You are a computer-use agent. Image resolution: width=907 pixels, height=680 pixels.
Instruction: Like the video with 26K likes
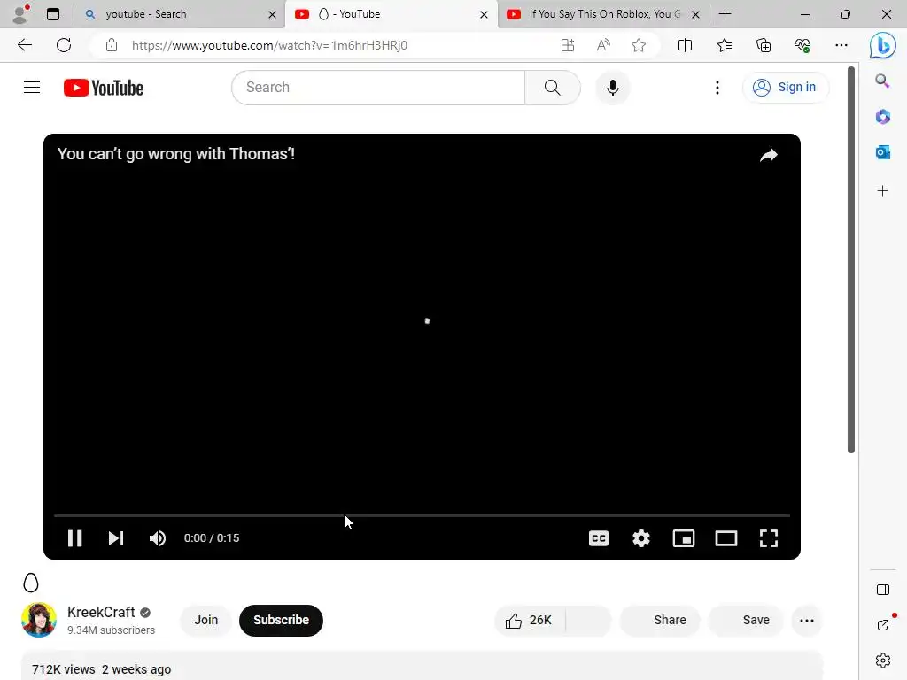tap(529, 621)
